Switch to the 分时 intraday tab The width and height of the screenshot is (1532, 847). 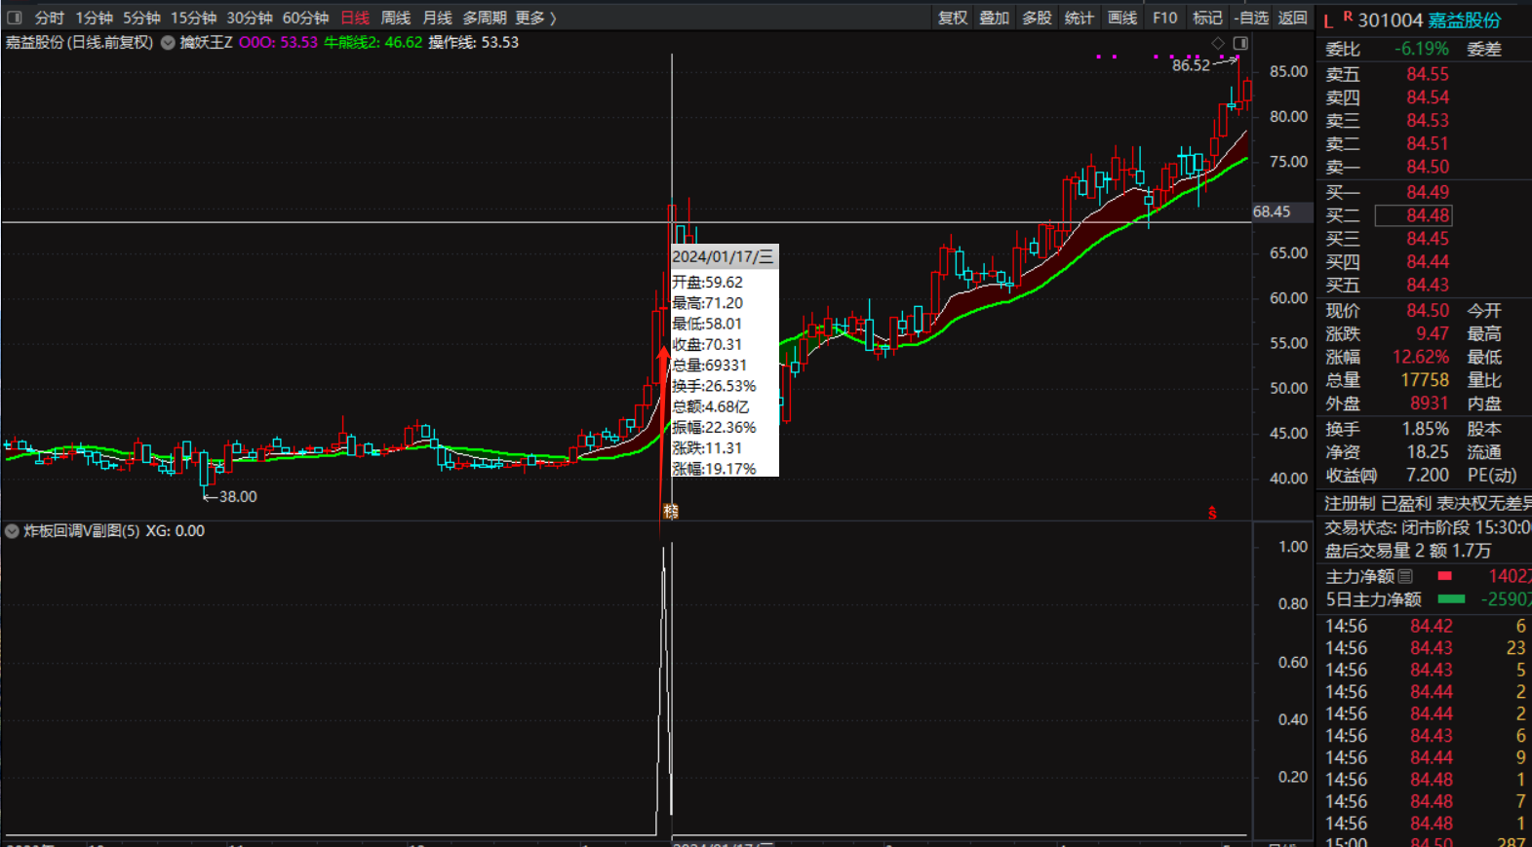tap(49, 18)
